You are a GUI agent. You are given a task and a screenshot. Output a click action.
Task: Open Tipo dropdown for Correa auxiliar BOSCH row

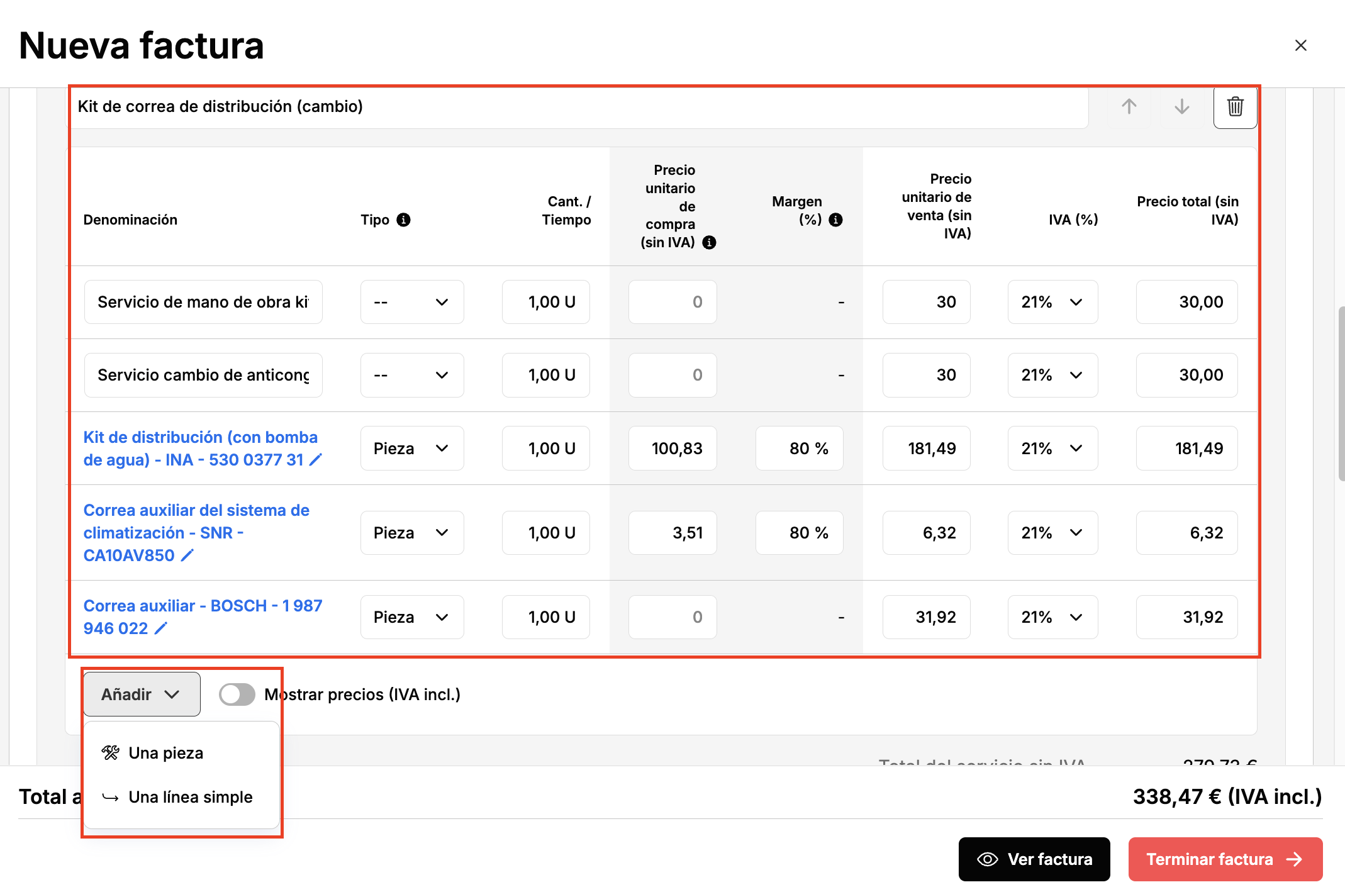pos(412,617)
